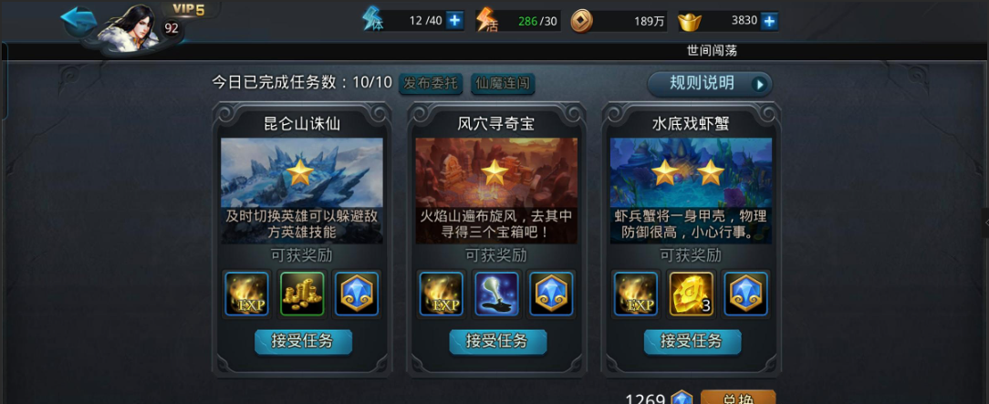Open the 水底戏虾蟹 underwater thumbnail image
The height and width of the screenshot is (404, 989).
[691, 191]
